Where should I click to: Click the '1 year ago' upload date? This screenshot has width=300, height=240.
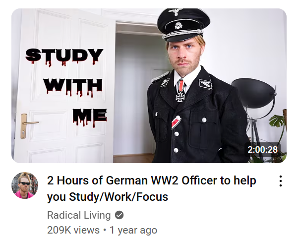[x=133, y=230]
